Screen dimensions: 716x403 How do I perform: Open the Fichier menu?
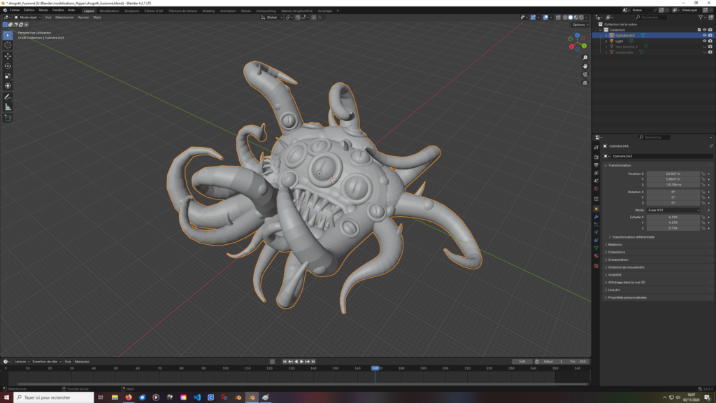click(15, 10)
